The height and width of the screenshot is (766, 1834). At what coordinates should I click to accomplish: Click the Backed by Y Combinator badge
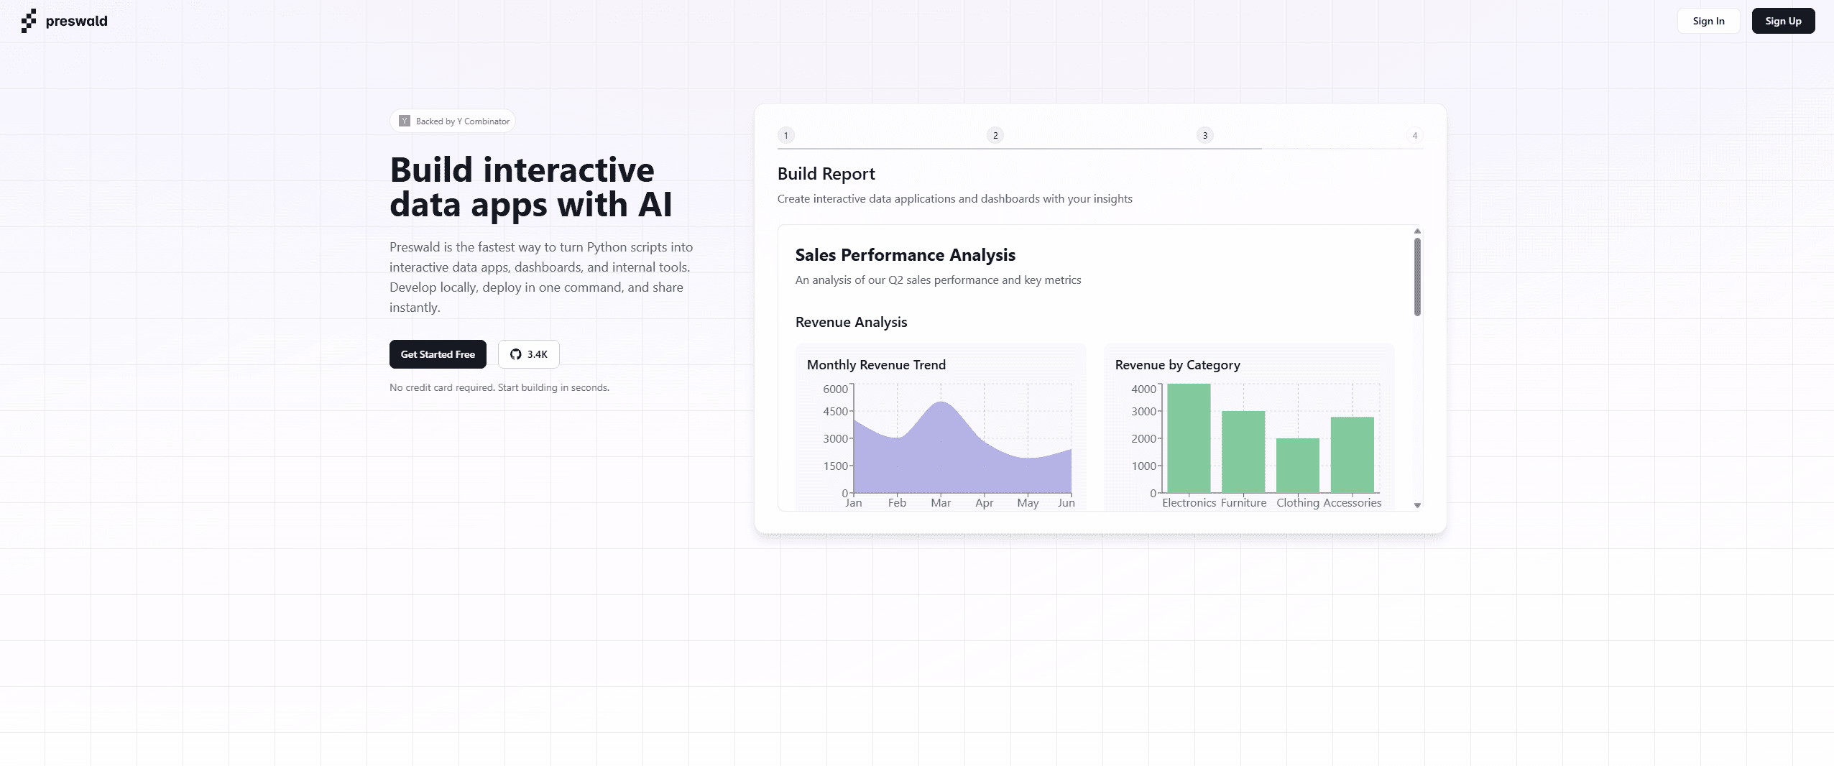(453, 121)
